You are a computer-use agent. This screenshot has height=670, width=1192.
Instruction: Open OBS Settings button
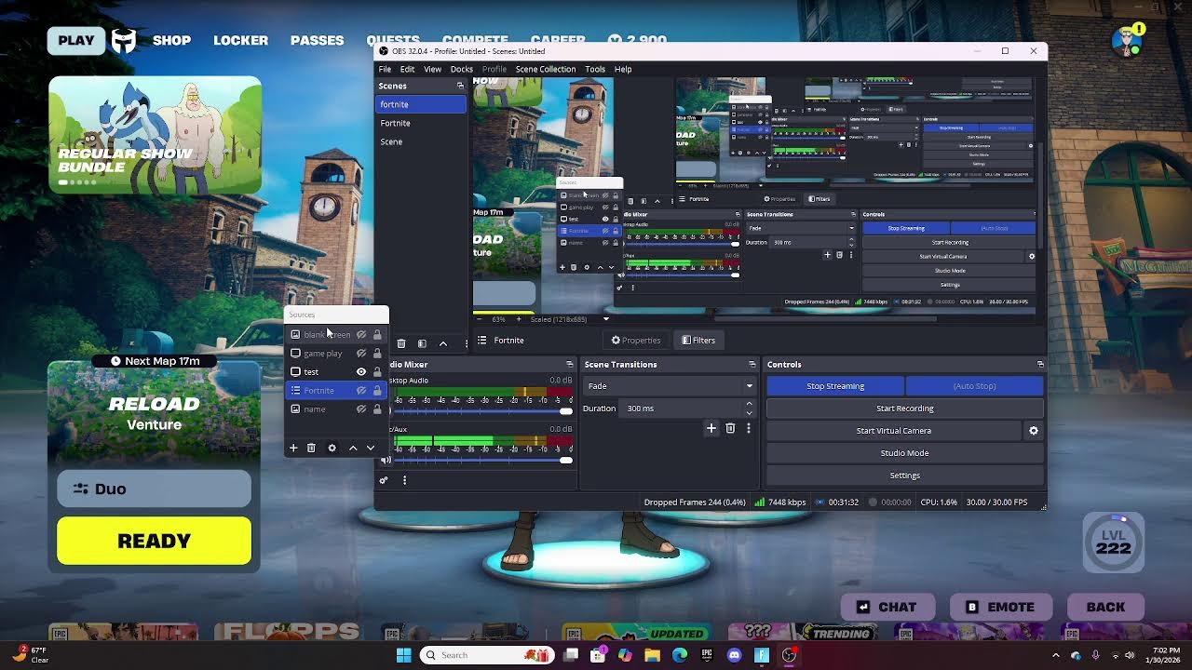click(x=904, y=476)
